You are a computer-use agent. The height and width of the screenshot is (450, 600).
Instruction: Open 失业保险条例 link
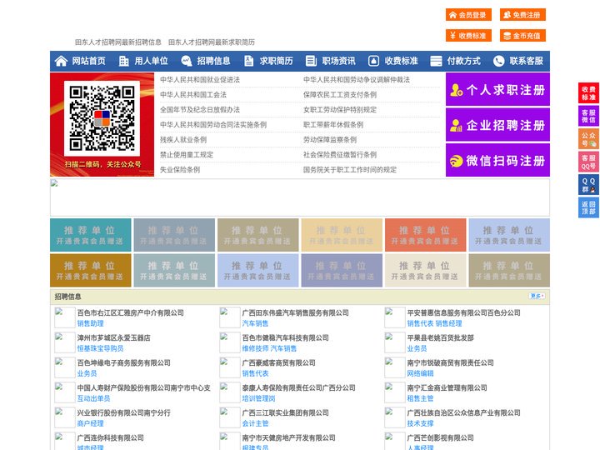[180, 169]
